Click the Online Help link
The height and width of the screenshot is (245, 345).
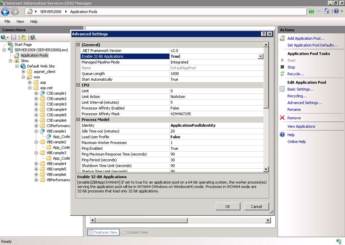[297, 141]
